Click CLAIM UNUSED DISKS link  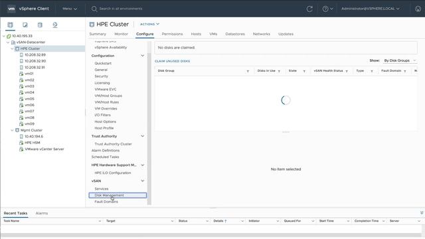pyautogui.click(x=172, y=61)
